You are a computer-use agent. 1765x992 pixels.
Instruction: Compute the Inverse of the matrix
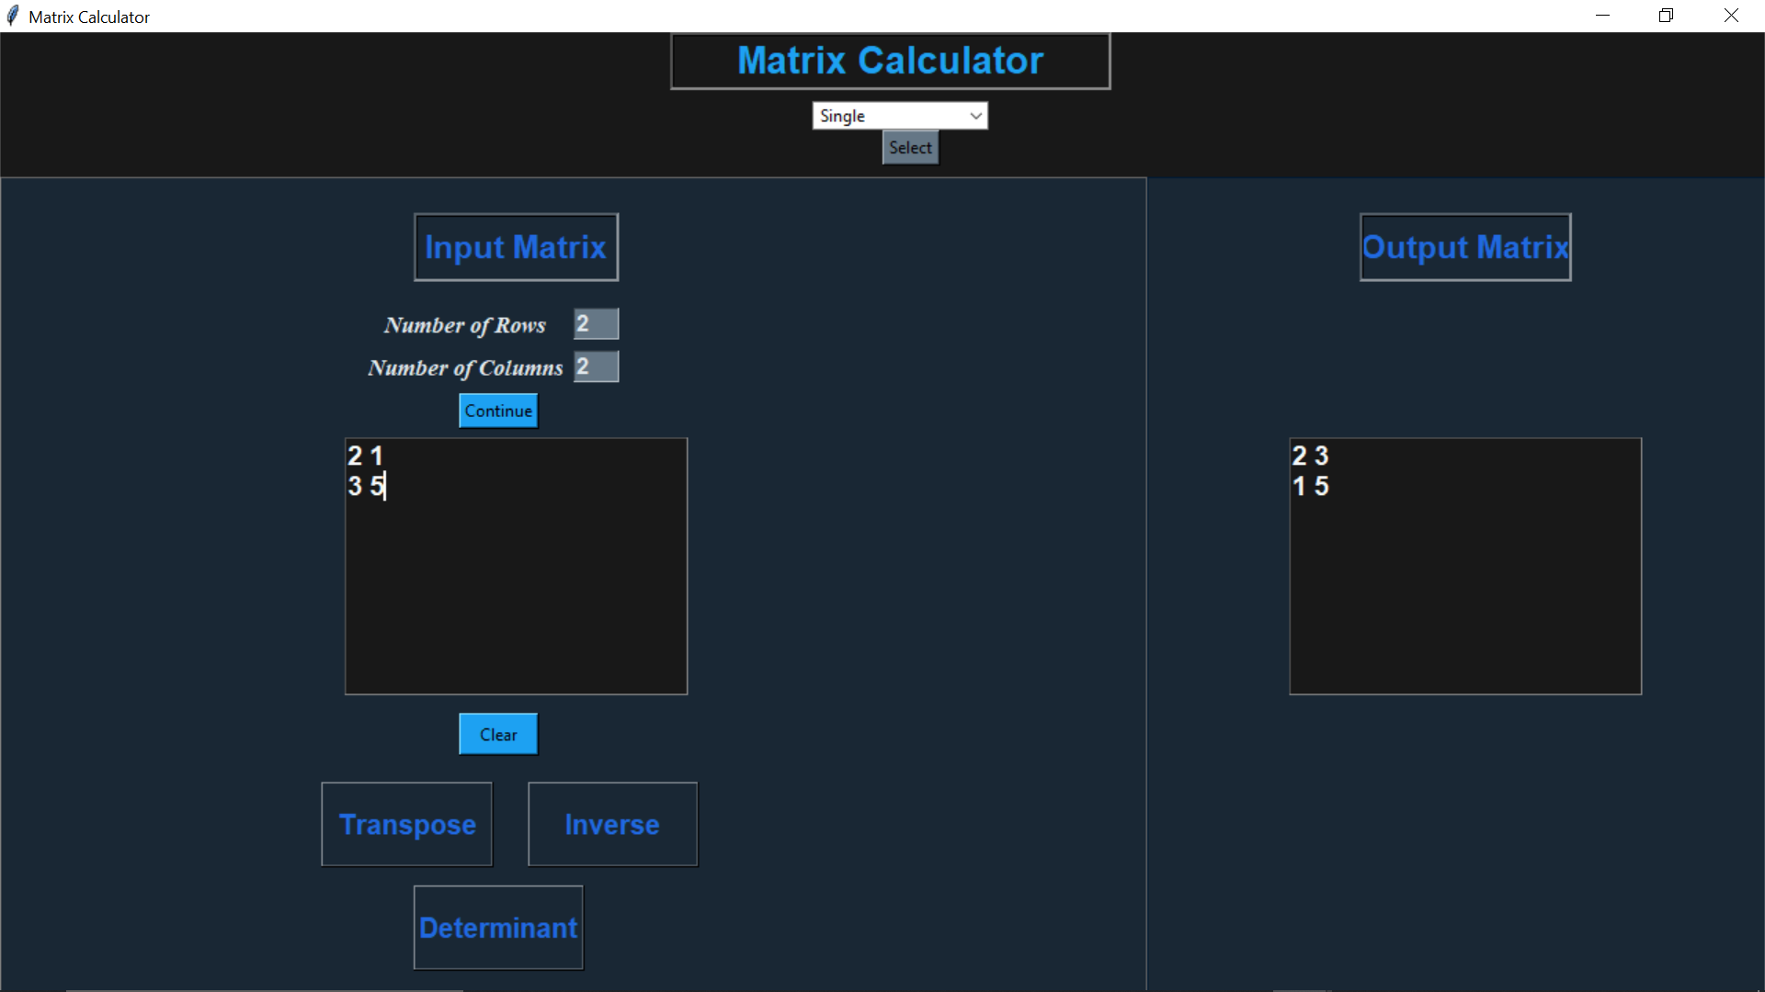coord(612,824)
